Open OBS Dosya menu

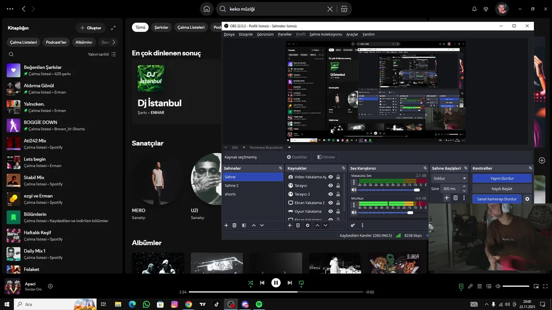tap(229, 34)
